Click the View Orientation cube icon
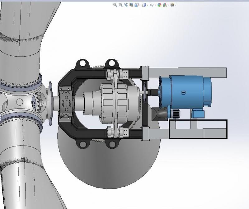The image size is (249, 209). (136, 5)
